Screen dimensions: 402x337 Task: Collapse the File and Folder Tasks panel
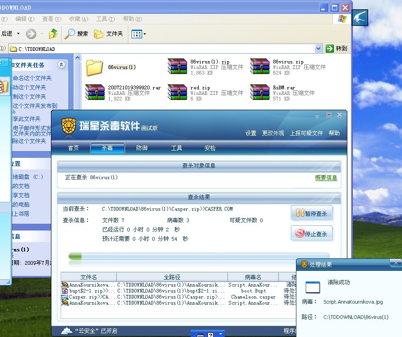click(61, 65)
